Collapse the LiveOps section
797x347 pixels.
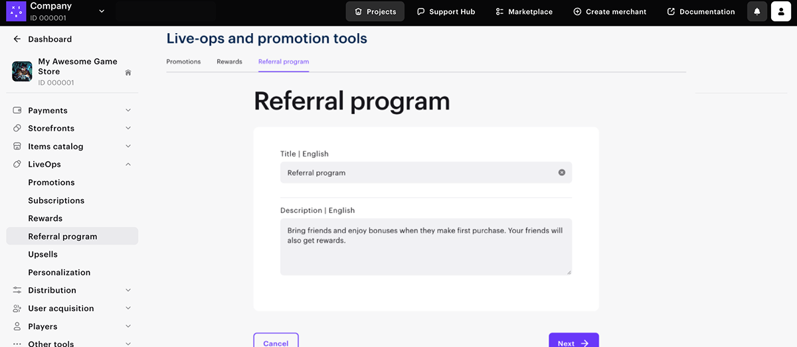[x=128, y=165]
